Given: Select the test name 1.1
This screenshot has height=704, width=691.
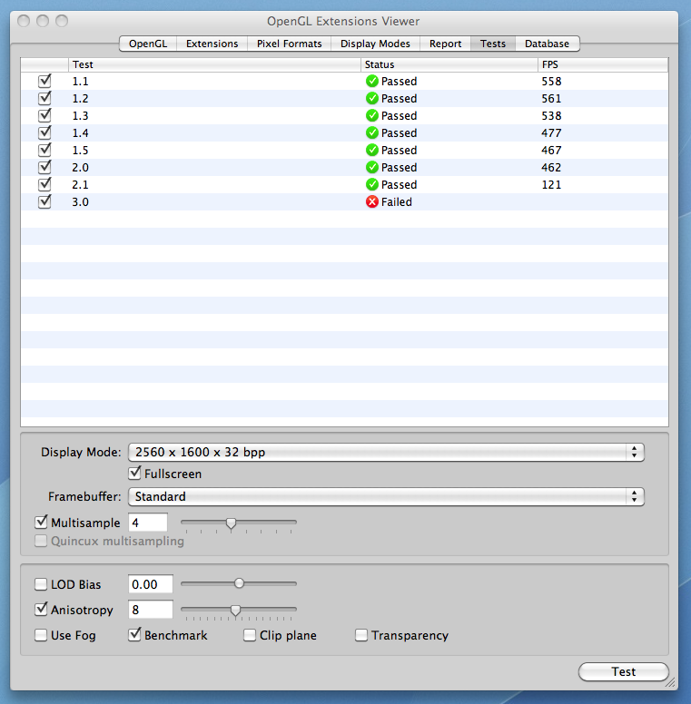Looking at the screenshot, I should (81, 82).
